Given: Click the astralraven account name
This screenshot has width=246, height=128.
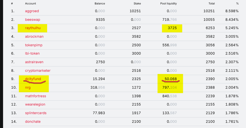Looking at the screenshot, I should [34, 62].
